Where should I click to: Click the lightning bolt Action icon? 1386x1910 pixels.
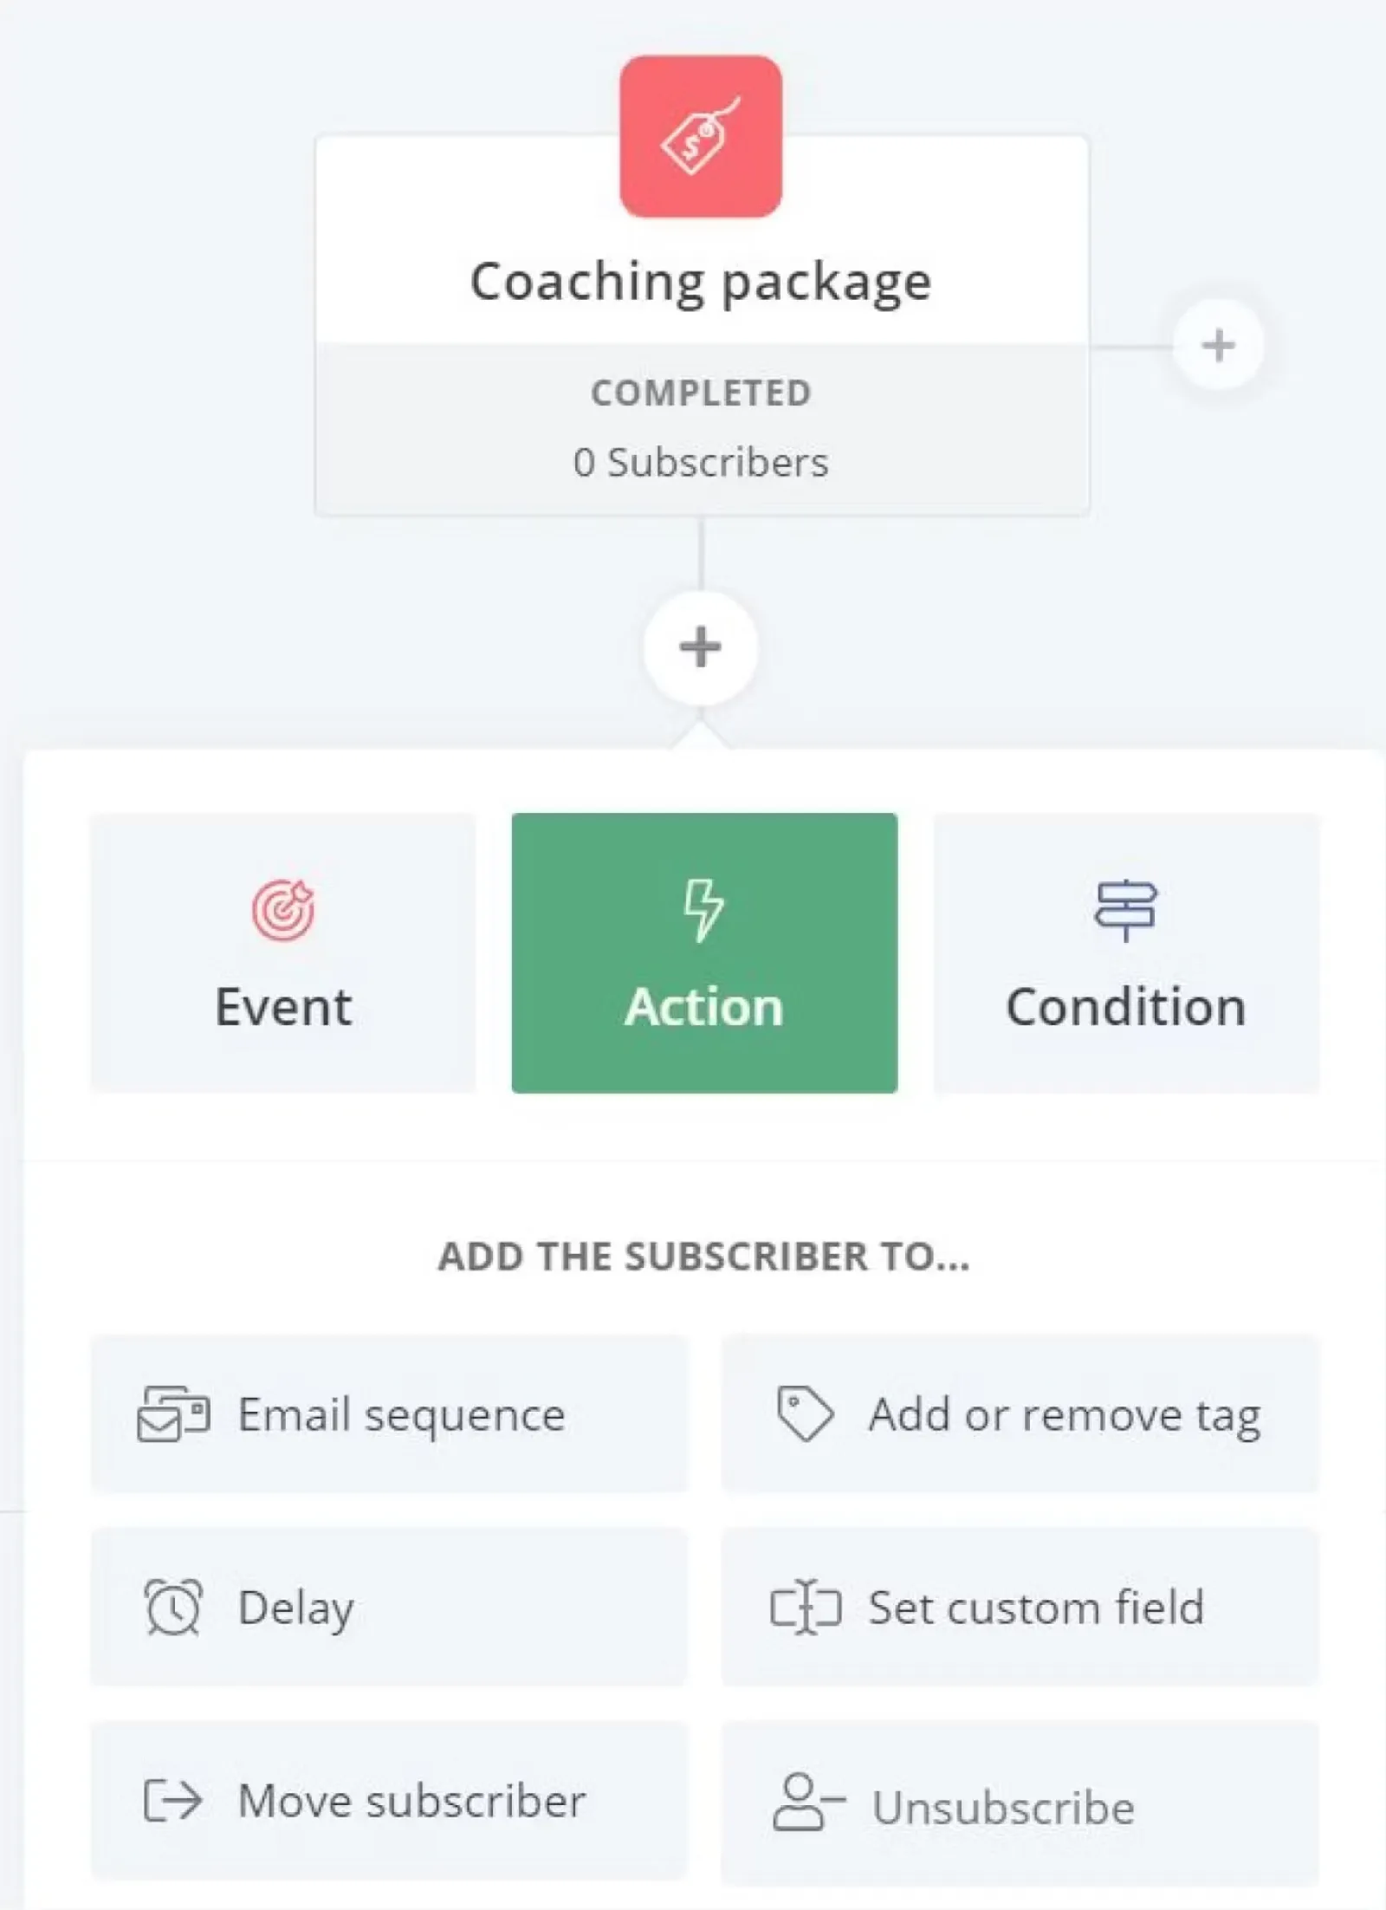coord(703,910)
